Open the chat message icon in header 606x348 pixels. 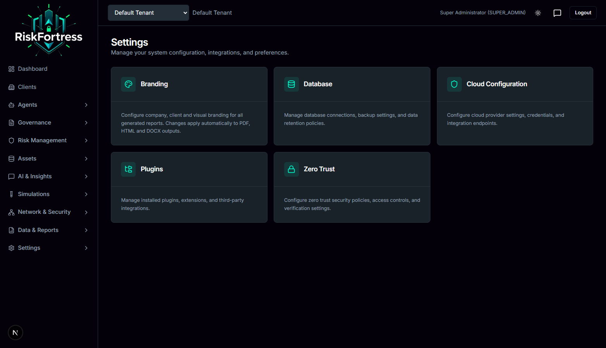coord(557,13)
